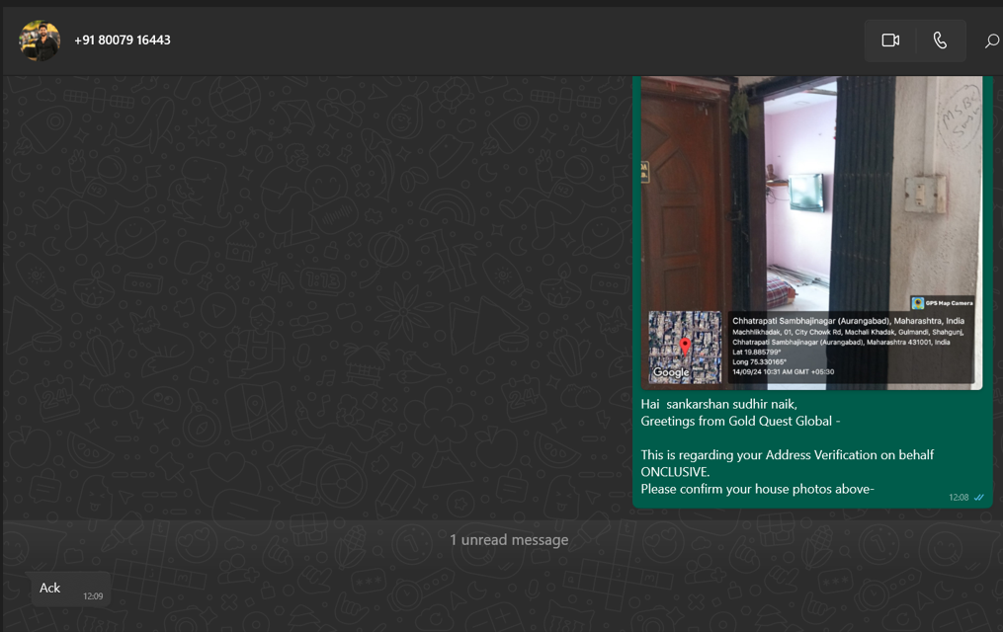Click the 12:08 timestamp on green message
Image resolution: width=1003 pixels, height=632 pixels.
tap(959, 498)
